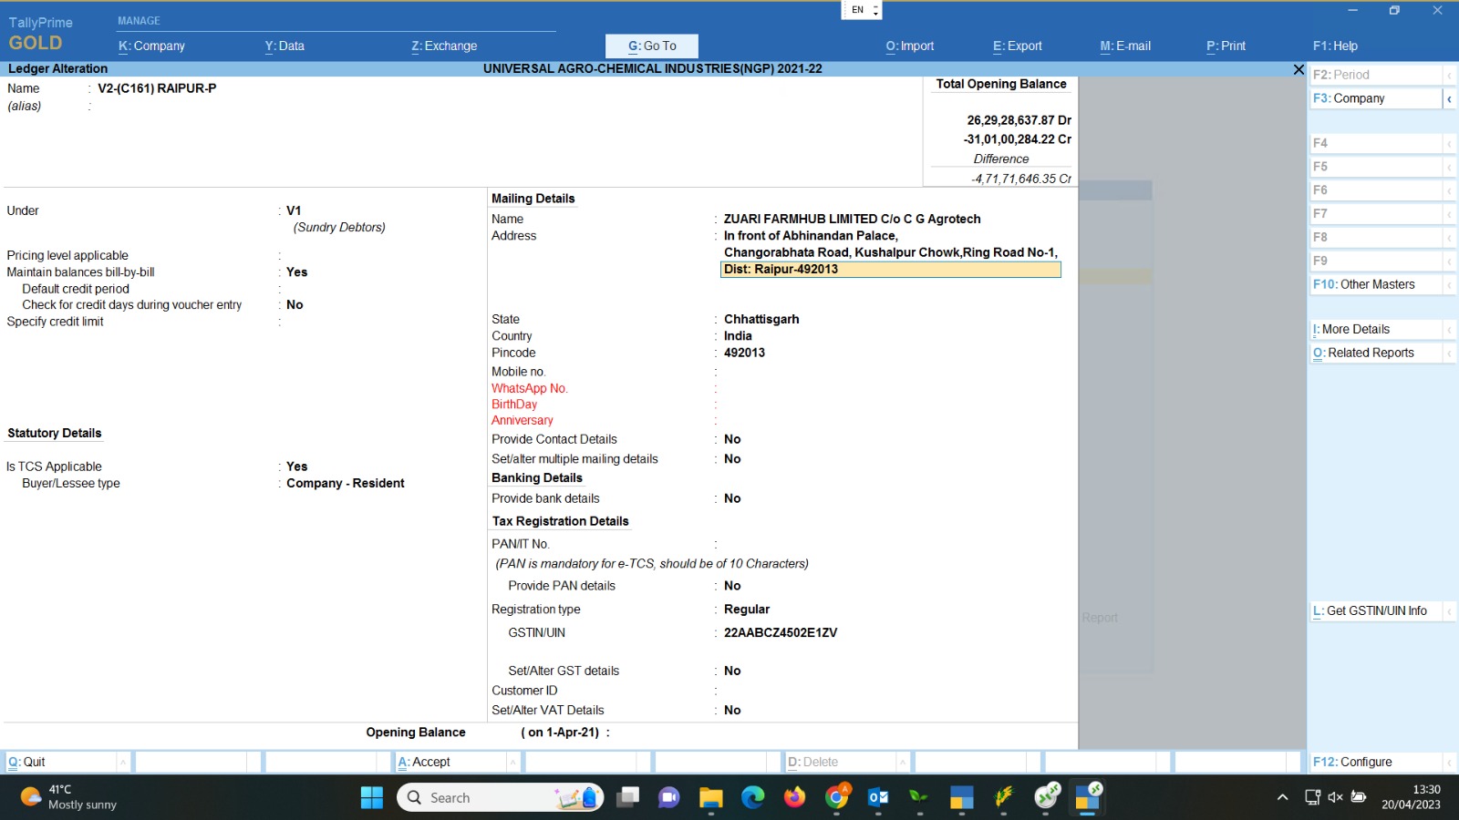Open Task View in the taskbar
Viewport: 1459px width, 820px height.
click(627, 797)
